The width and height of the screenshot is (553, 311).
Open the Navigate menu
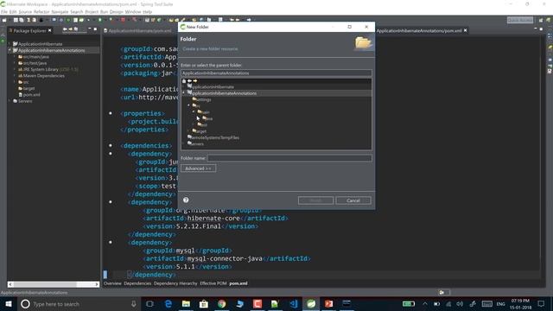click(x=60, y=11)
